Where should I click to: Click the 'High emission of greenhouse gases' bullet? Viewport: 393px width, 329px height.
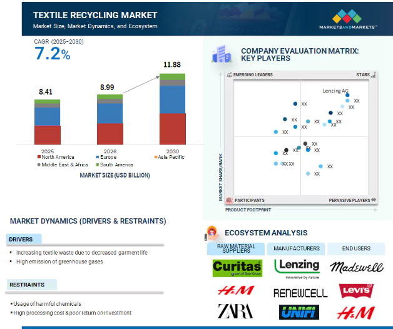click(59, 261)
